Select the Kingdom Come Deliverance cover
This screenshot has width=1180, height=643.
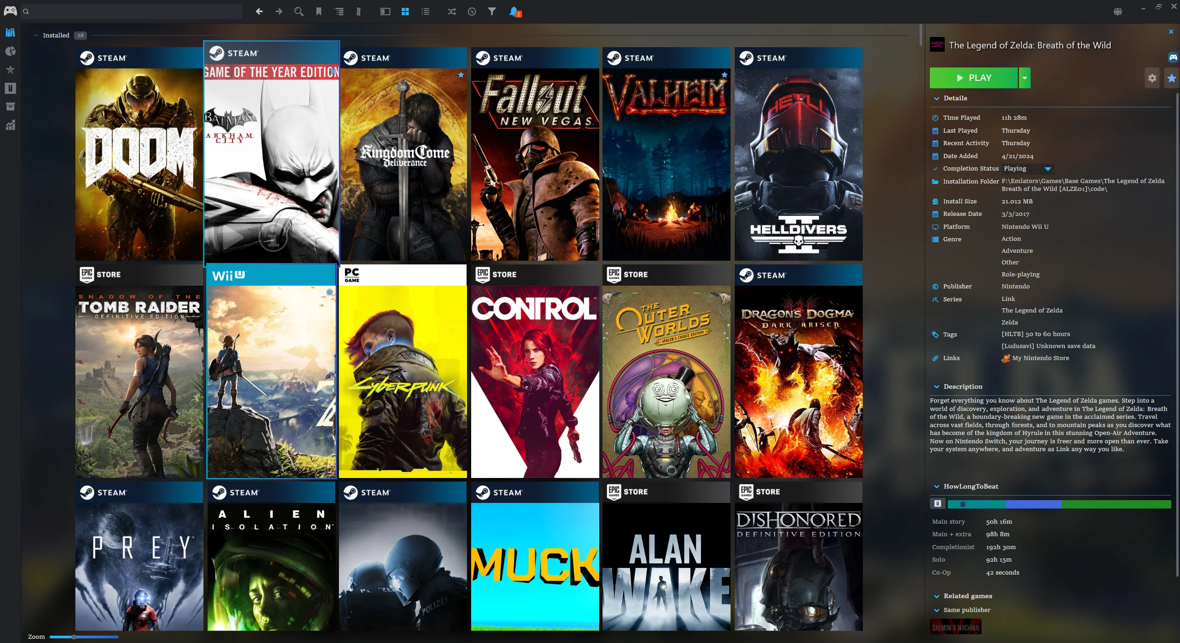(x=403, y=154)
